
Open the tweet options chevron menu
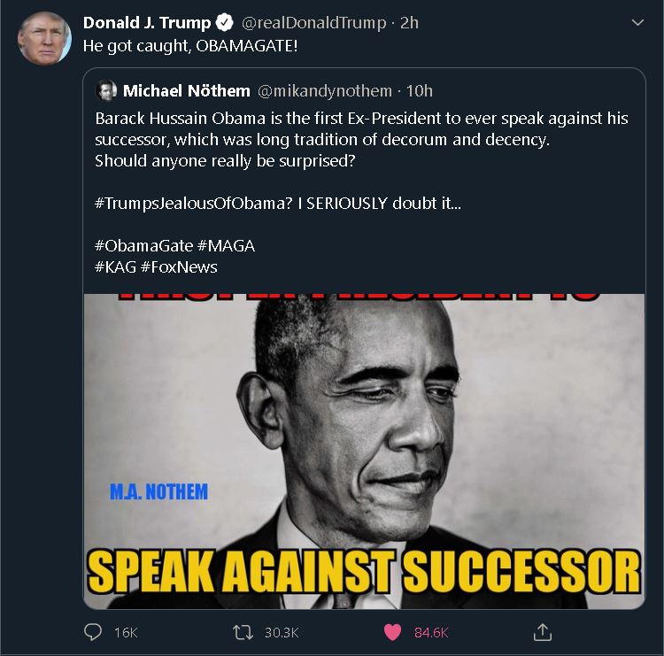coord(637,22)
